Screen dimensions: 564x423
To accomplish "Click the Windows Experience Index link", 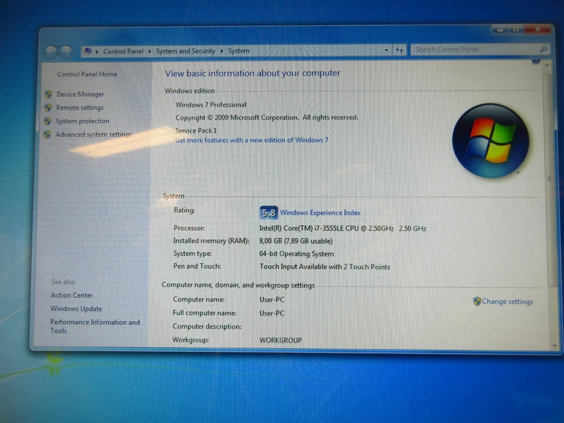I will tap(320, 213).
